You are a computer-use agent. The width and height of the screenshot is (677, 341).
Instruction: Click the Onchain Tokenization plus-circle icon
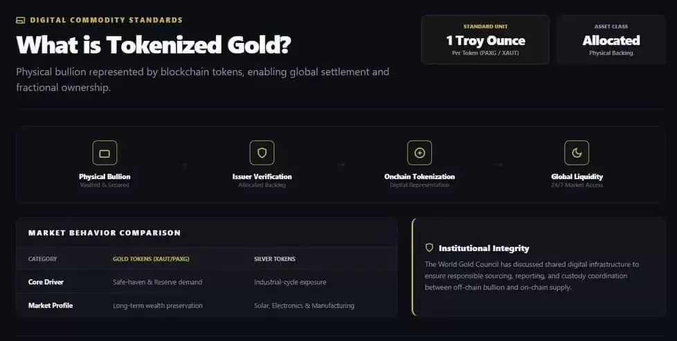point(419,153)
